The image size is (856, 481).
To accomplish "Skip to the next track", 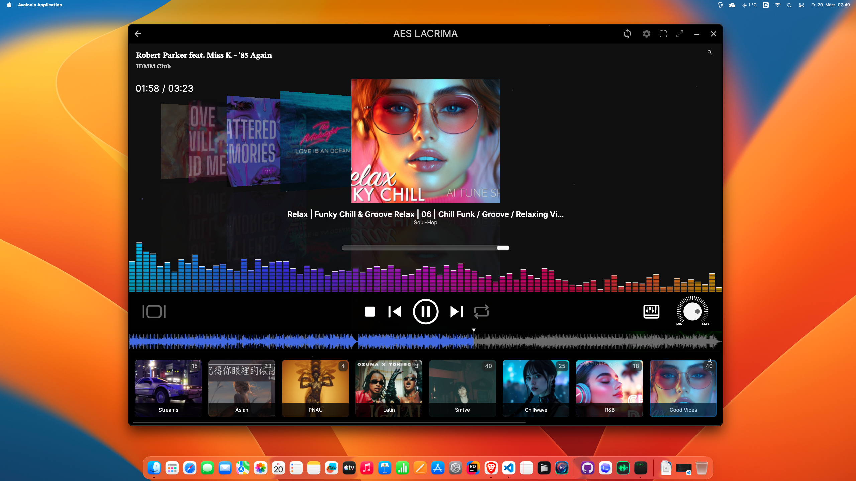I will (457, 312).
